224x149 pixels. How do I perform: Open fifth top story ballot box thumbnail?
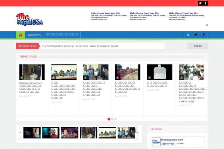point(159,72)
